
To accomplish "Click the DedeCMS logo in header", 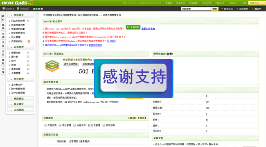I will tap(17, 3).
